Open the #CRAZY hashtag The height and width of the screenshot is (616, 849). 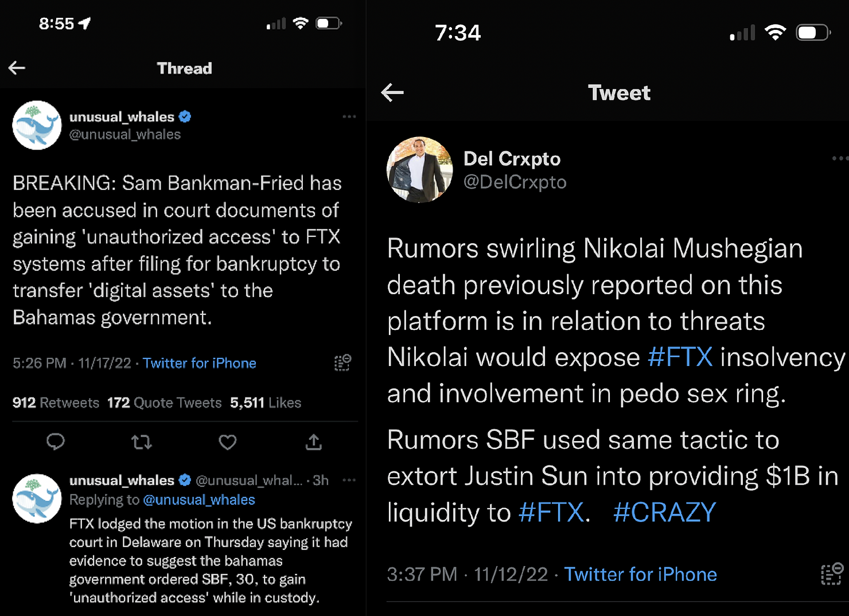click(665, 512)
